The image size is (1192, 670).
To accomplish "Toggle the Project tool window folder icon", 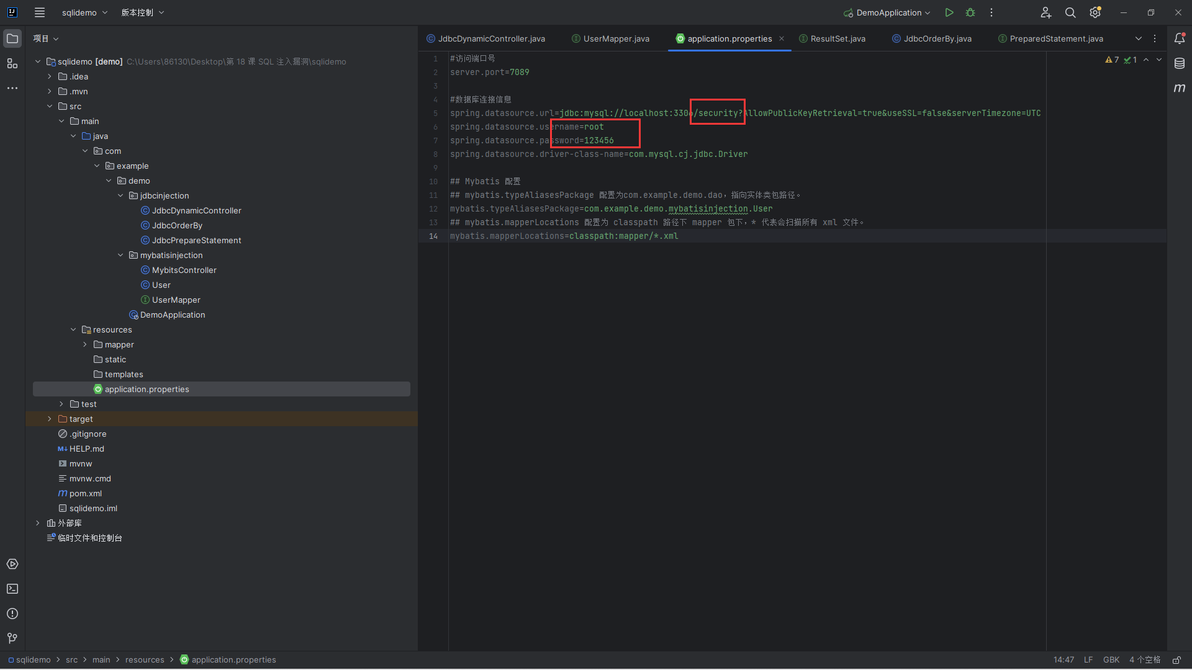I will pyautogui.click(x=12, y=38).
